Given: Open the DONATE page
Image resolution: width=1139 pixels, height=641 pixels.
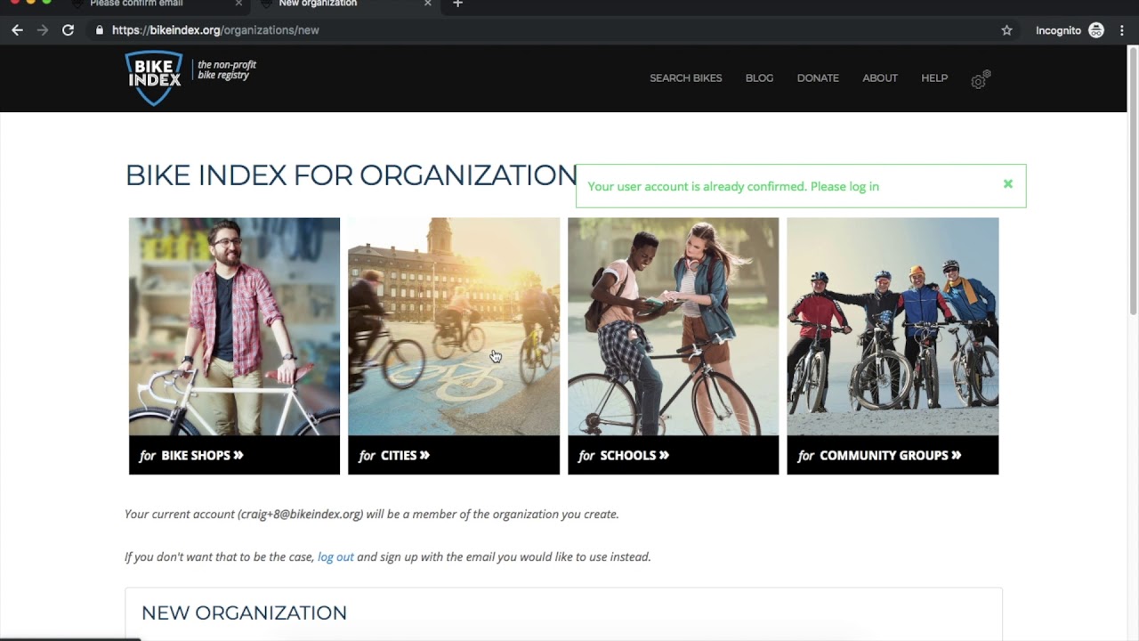Looking at the screenshot, I should point(818,78).
